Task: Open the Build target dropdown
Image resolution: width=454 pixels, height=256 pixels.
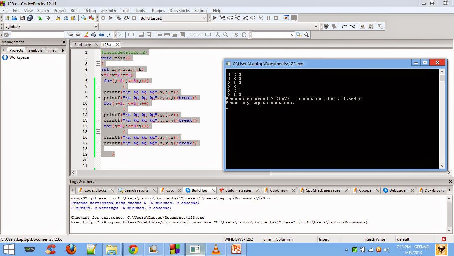Action: [204, 18]
